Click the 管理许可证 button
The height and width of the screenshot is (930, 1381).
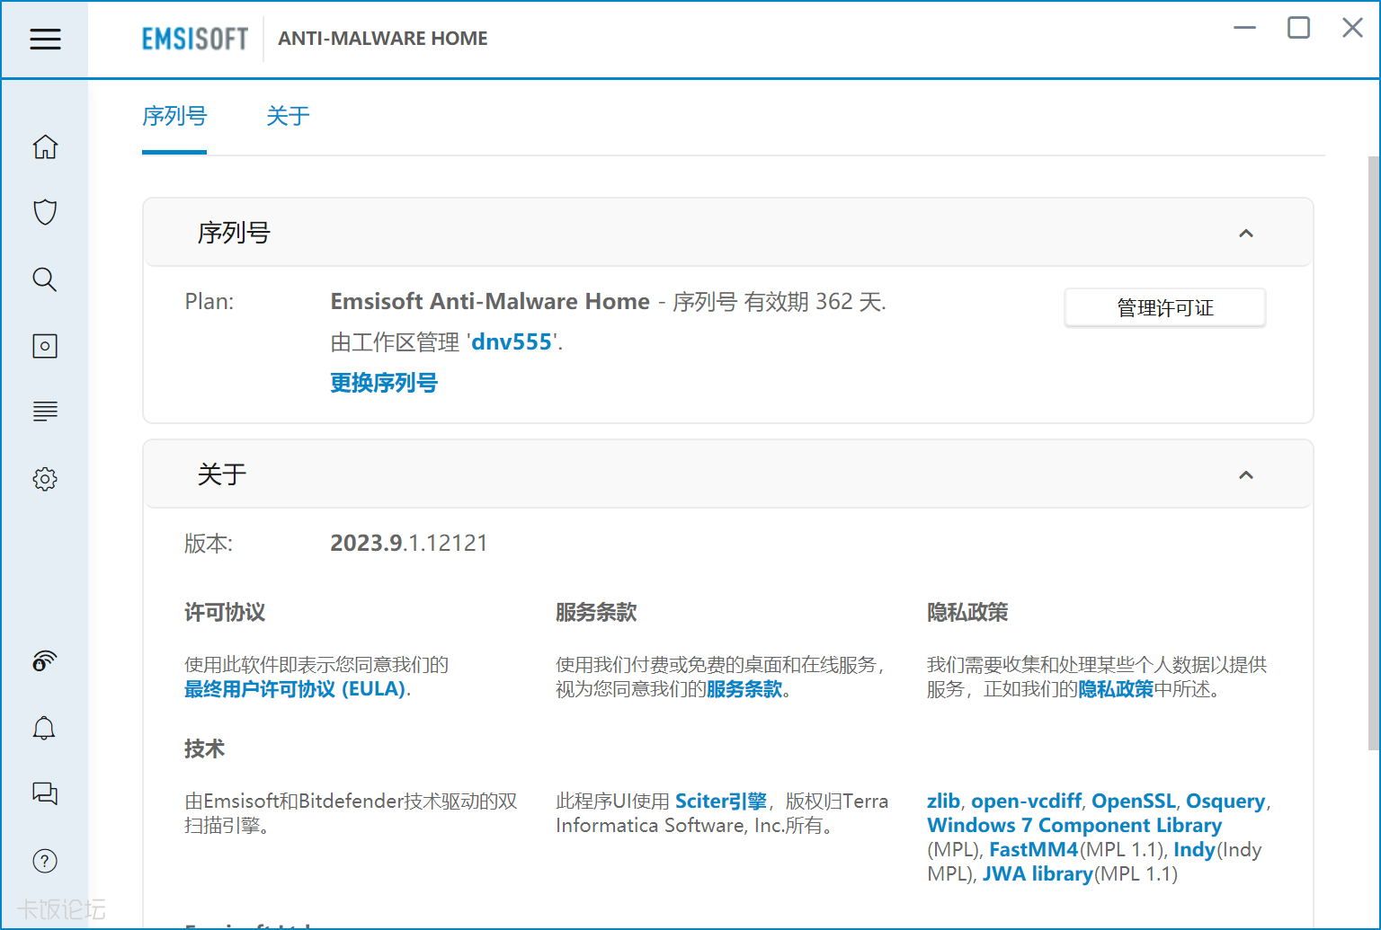pos(1164,308)
